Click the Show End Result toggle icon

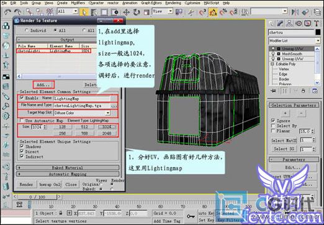click(285, 90)
